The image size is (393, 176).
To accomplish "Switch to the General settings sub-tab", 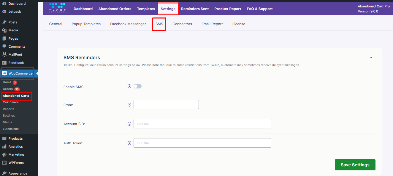I will [x=56, y=24].
